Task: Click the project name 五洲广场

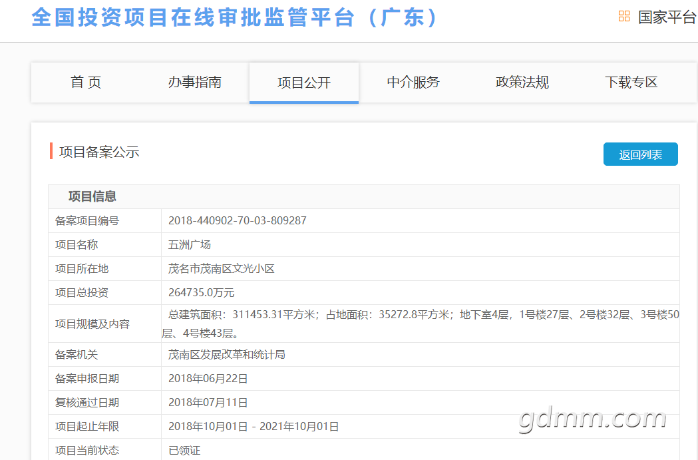Action: (x=190, y=244)
